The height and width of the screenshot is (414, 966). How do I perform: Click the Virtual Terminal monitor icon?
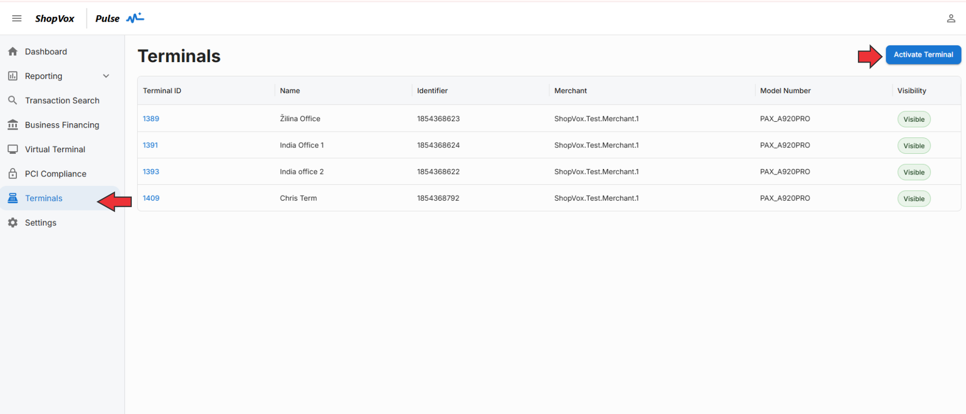point(13,149)
